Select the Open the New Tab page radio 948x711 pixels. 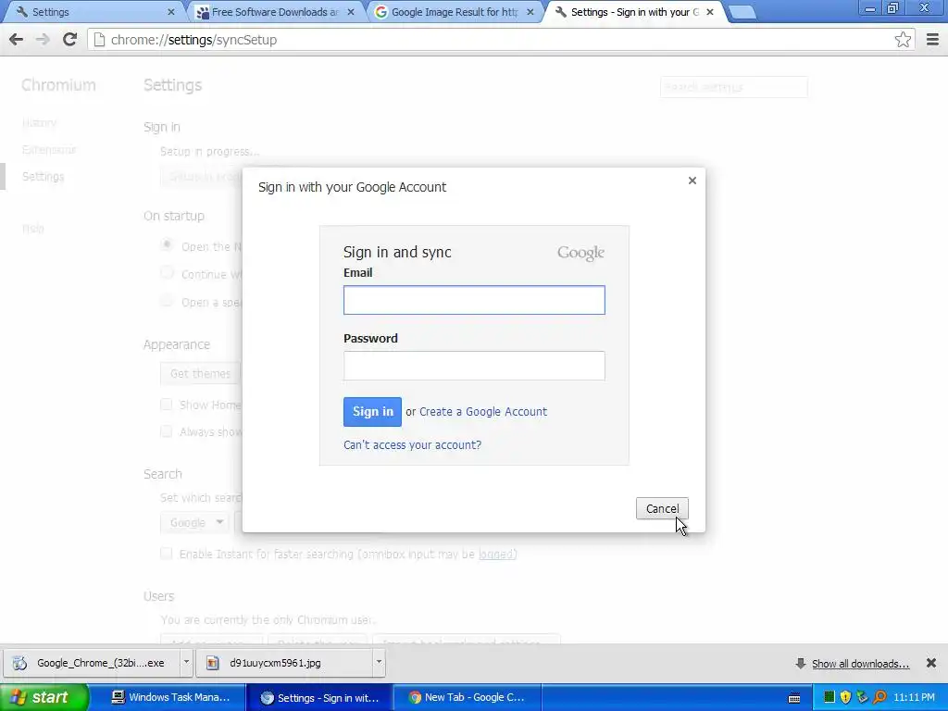[x=167, y=244]
